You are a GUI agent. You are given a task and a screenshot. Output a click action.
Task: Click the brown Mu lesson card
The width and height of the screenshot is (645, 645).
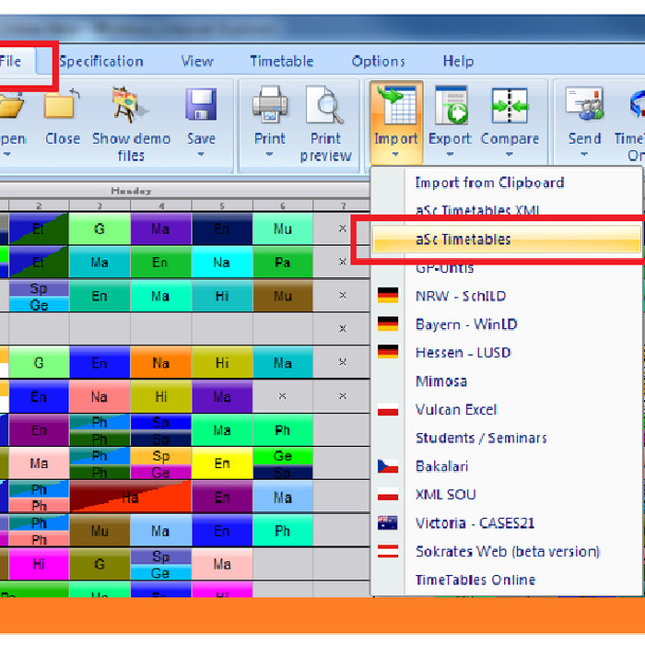(282, 296)
